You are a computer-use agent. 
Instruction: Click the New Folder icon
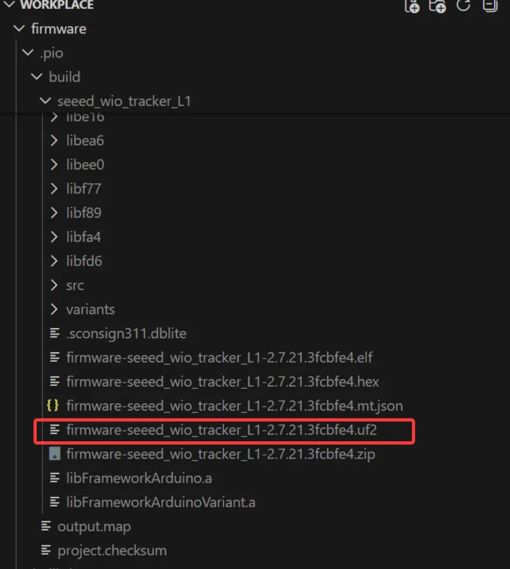pos(437,5)
